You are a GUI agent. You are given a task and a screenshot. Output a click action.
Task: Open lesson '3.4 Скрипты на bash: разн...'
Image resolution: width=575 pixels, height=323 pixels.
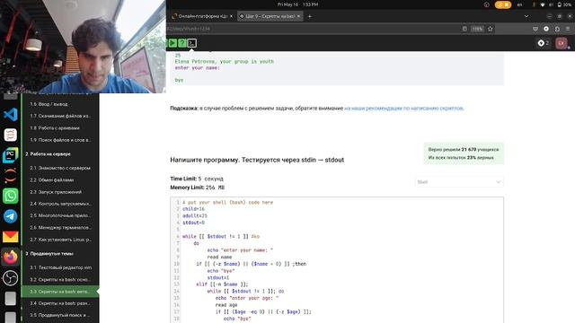tap(60, 303)
